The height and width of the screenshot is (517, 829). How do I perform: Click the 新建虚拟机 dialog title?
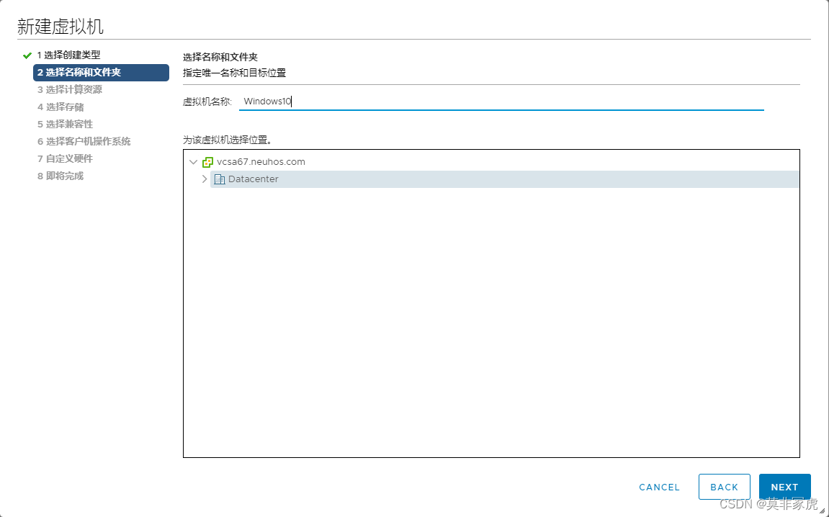(x=61, y=27)
